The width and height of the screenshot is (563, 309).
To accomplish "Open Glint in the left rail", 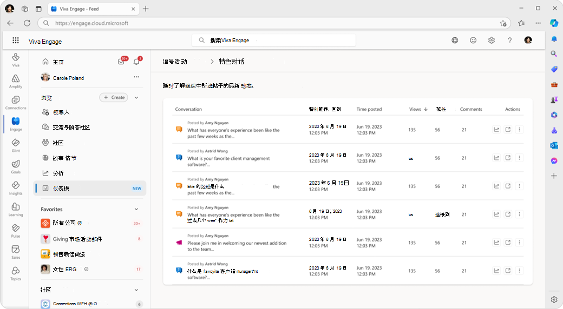I will [x=16, y=145].
